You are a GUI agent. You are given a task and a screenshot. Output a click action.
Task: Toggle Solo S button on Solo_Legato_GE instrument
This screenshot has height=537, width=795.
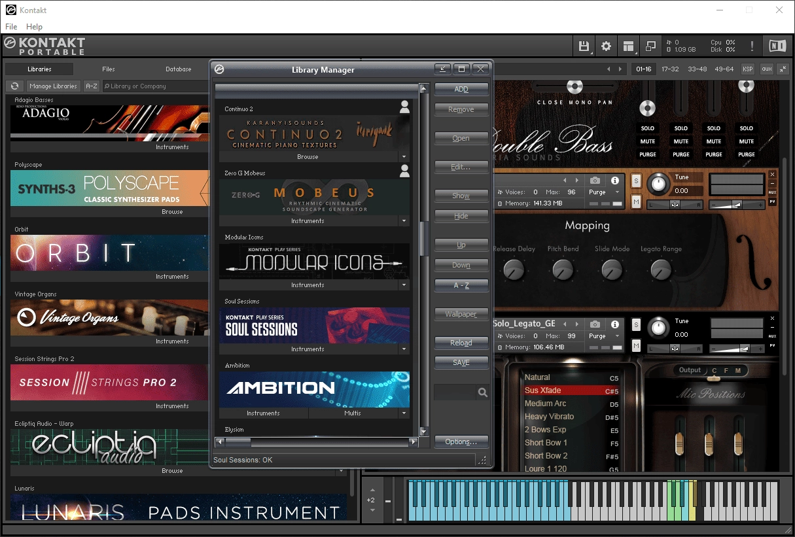[x=636, y=324]
